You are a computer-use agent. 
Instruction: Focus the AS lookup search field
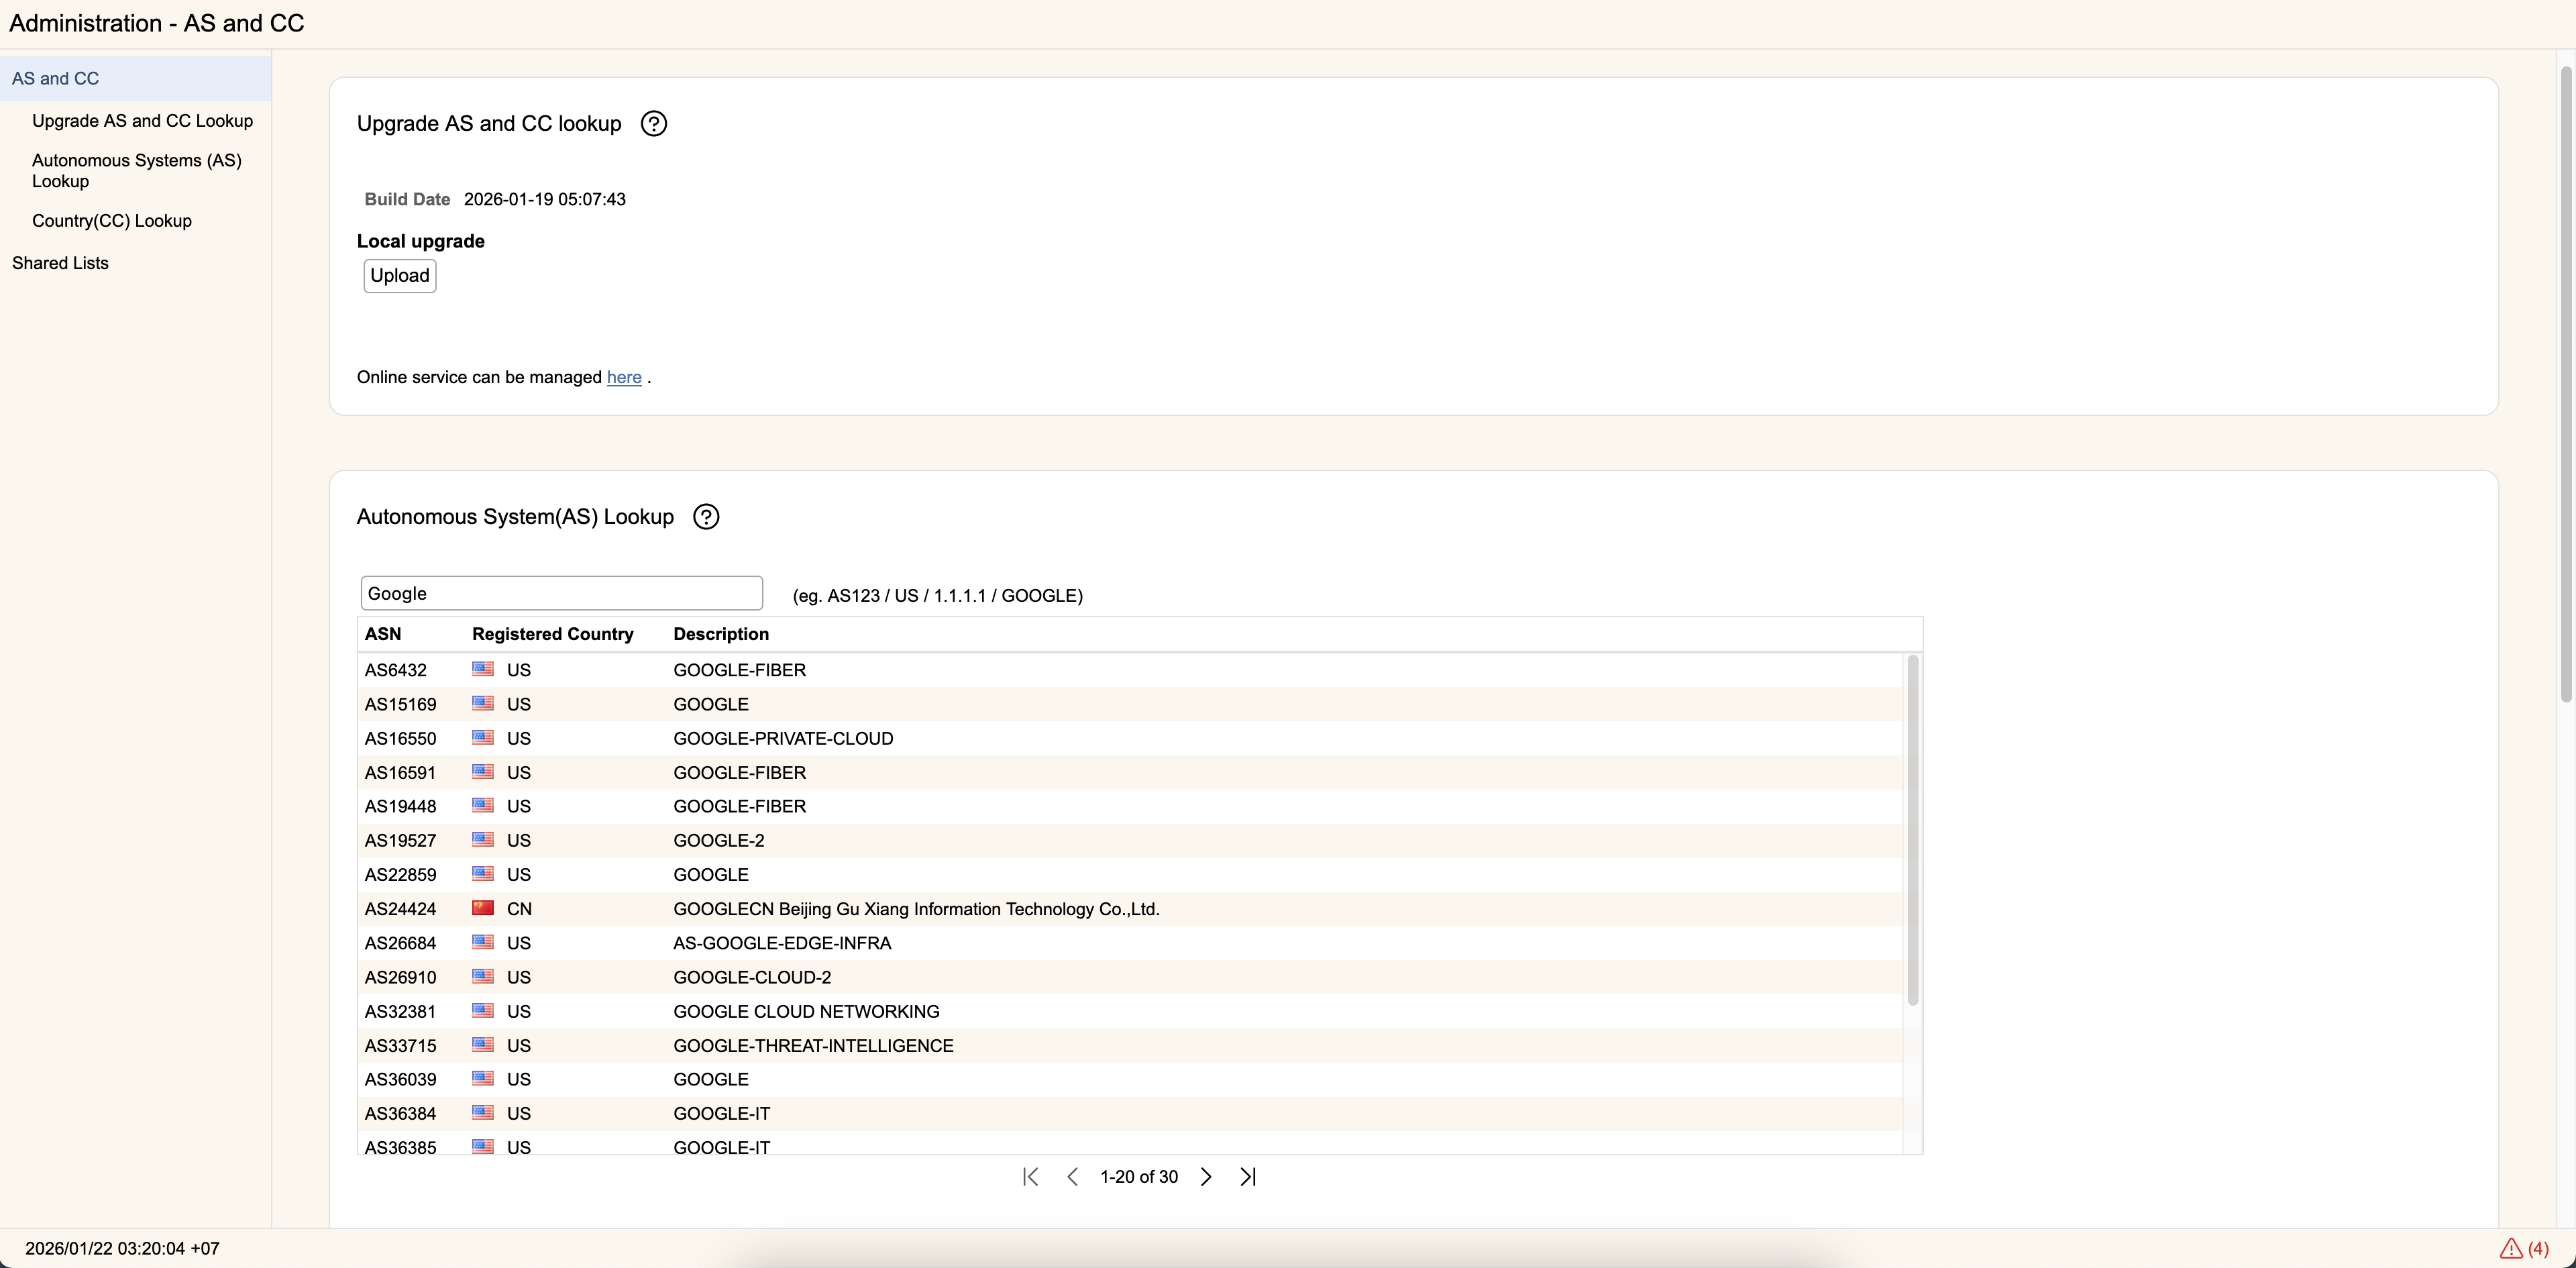click(562, 593)
